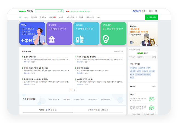This screenshot has height=123, width=178.
Task: Click the bank building icon on purple card
Action: [x=52, y=39]
